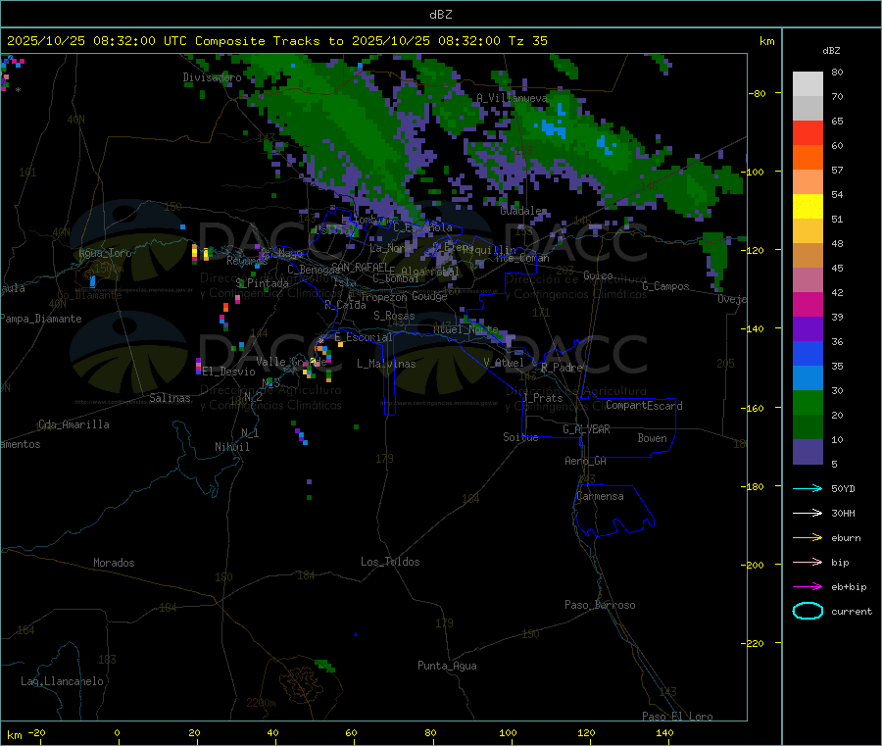Click the R_Padre label on map
882x746 pixels.
562,368
